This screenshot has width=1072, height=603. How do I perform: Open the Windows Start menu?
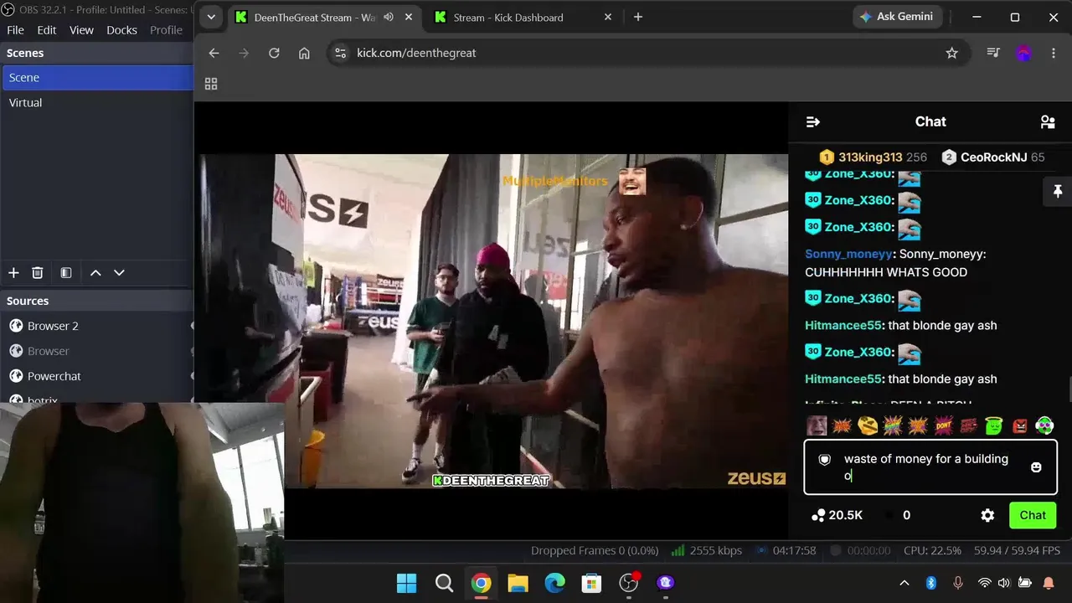pos(407,583)
